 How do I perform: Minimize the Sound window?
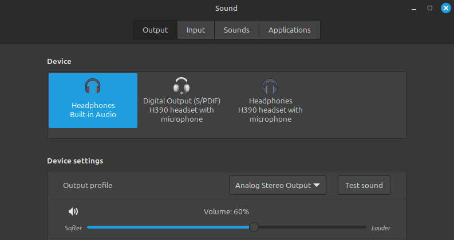pos(414,9)
